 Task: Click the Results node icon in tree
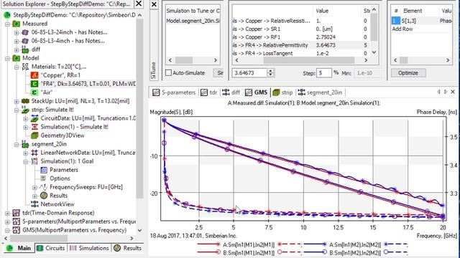[x=44, y=196]
